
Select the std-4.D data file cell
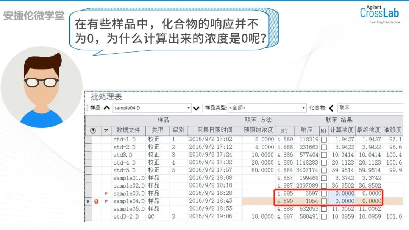pyautogui.click(x=128, y=163)
